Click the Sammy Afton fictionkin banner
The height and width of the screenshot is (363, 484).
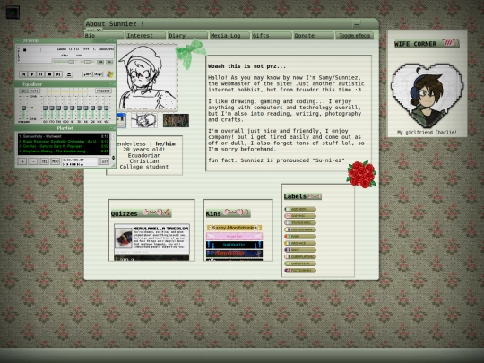234,228
